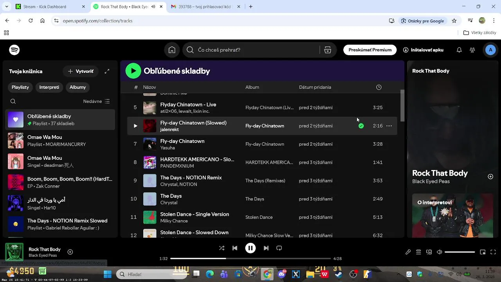
Task: Open more options for Fly-day Chinatown (Slowed)
Action: (389, 126)
